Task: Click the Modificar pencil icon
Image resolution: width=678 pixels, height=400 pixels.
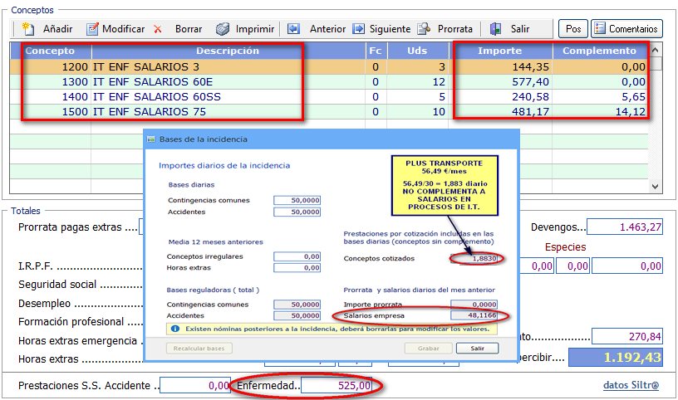Action: tap(93, 28)
